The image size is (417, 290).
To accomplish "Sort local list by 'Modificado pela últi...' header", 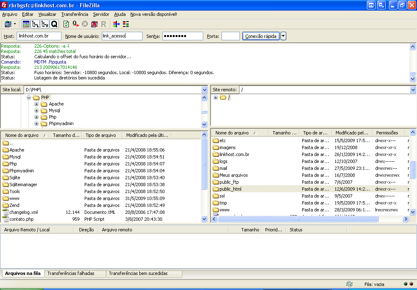I will 147,135.
